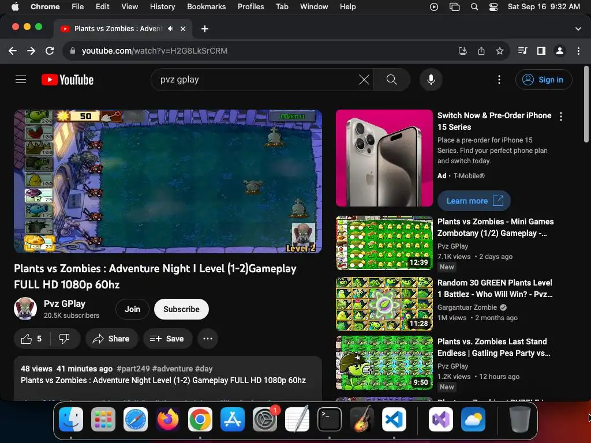Bookmark this page with the star icon

[x=500, y=51]
